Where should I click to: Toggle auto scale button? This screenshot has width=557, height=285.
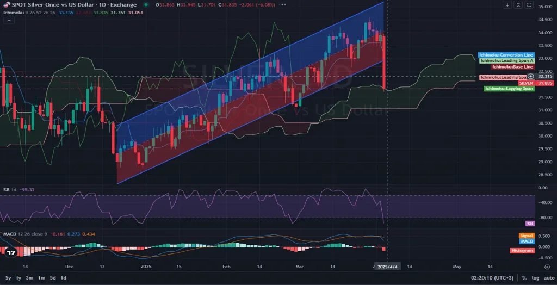(549, 278)
